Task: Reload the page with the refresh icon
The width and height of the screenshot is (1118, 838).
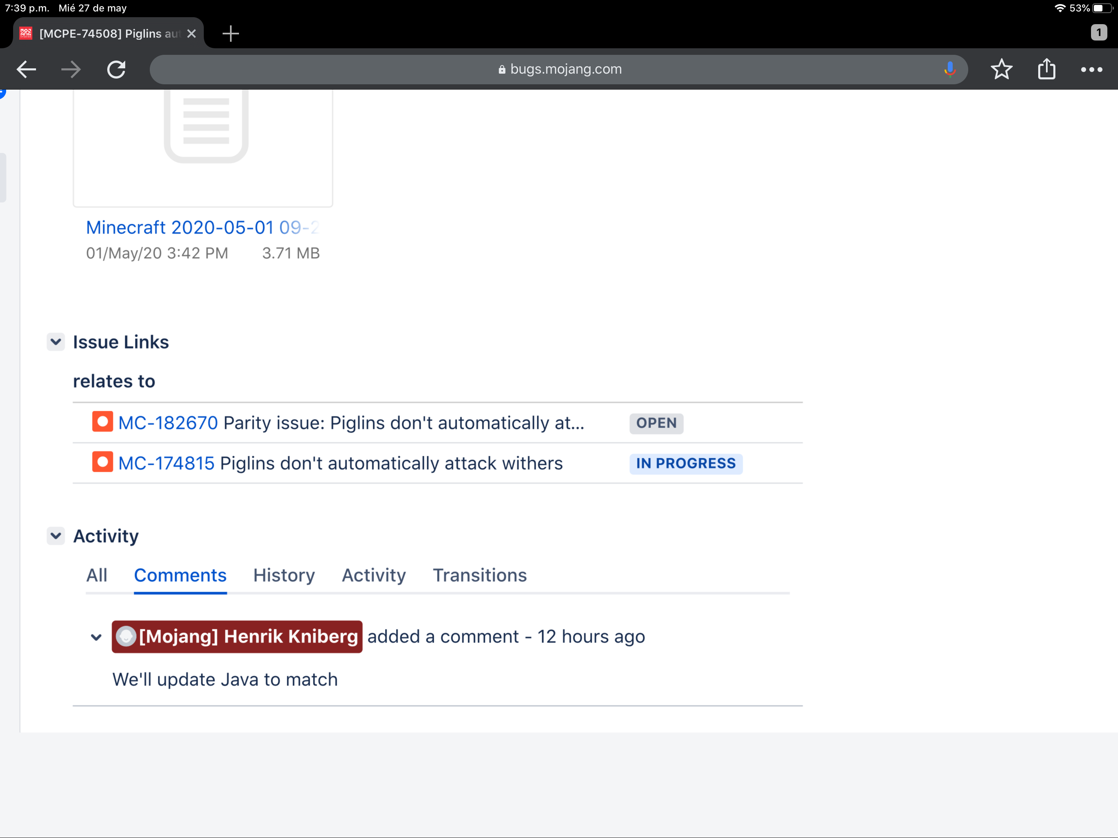Action: click(x=116, y=69)
